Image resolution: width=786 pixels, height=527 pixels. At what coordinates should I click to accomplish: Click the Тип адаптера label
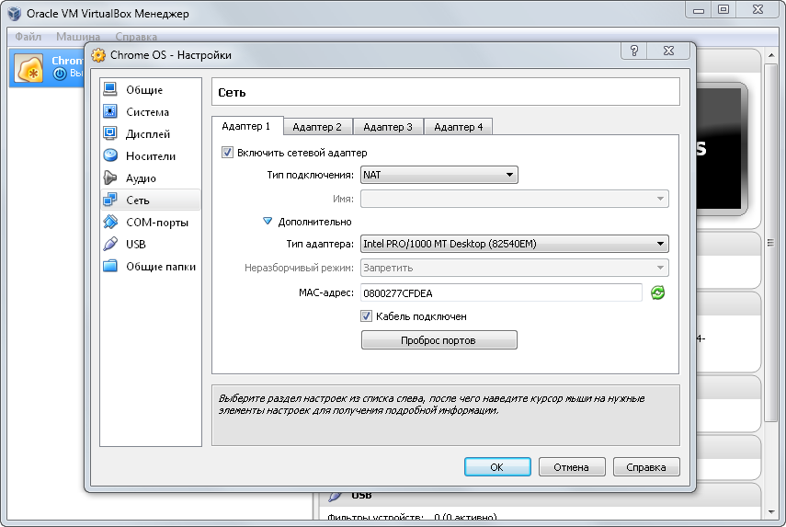pos(320,244)
